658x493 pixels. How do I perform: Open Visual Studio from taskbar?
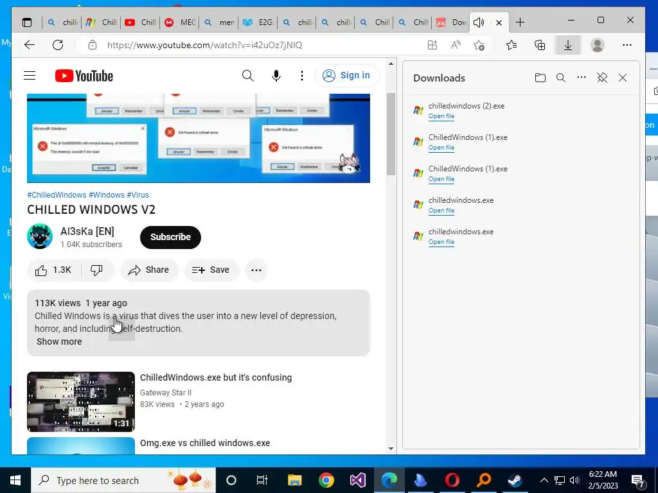pos(357,480)
